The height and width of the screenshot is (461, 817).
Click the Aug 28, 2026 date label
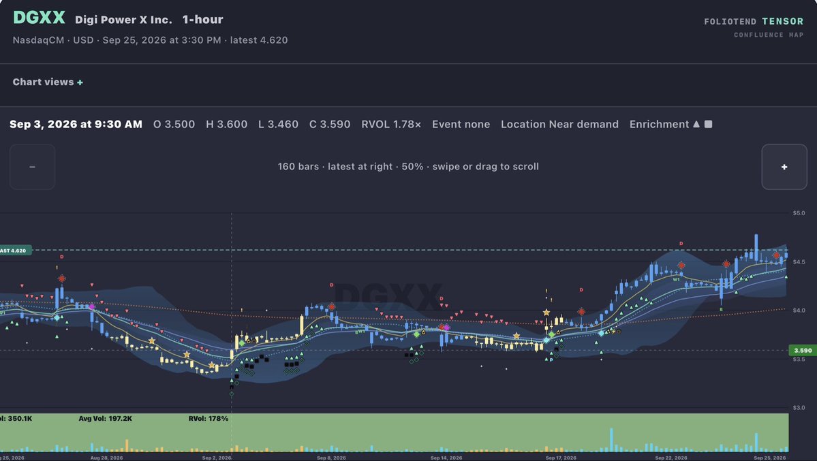[107, 458]
